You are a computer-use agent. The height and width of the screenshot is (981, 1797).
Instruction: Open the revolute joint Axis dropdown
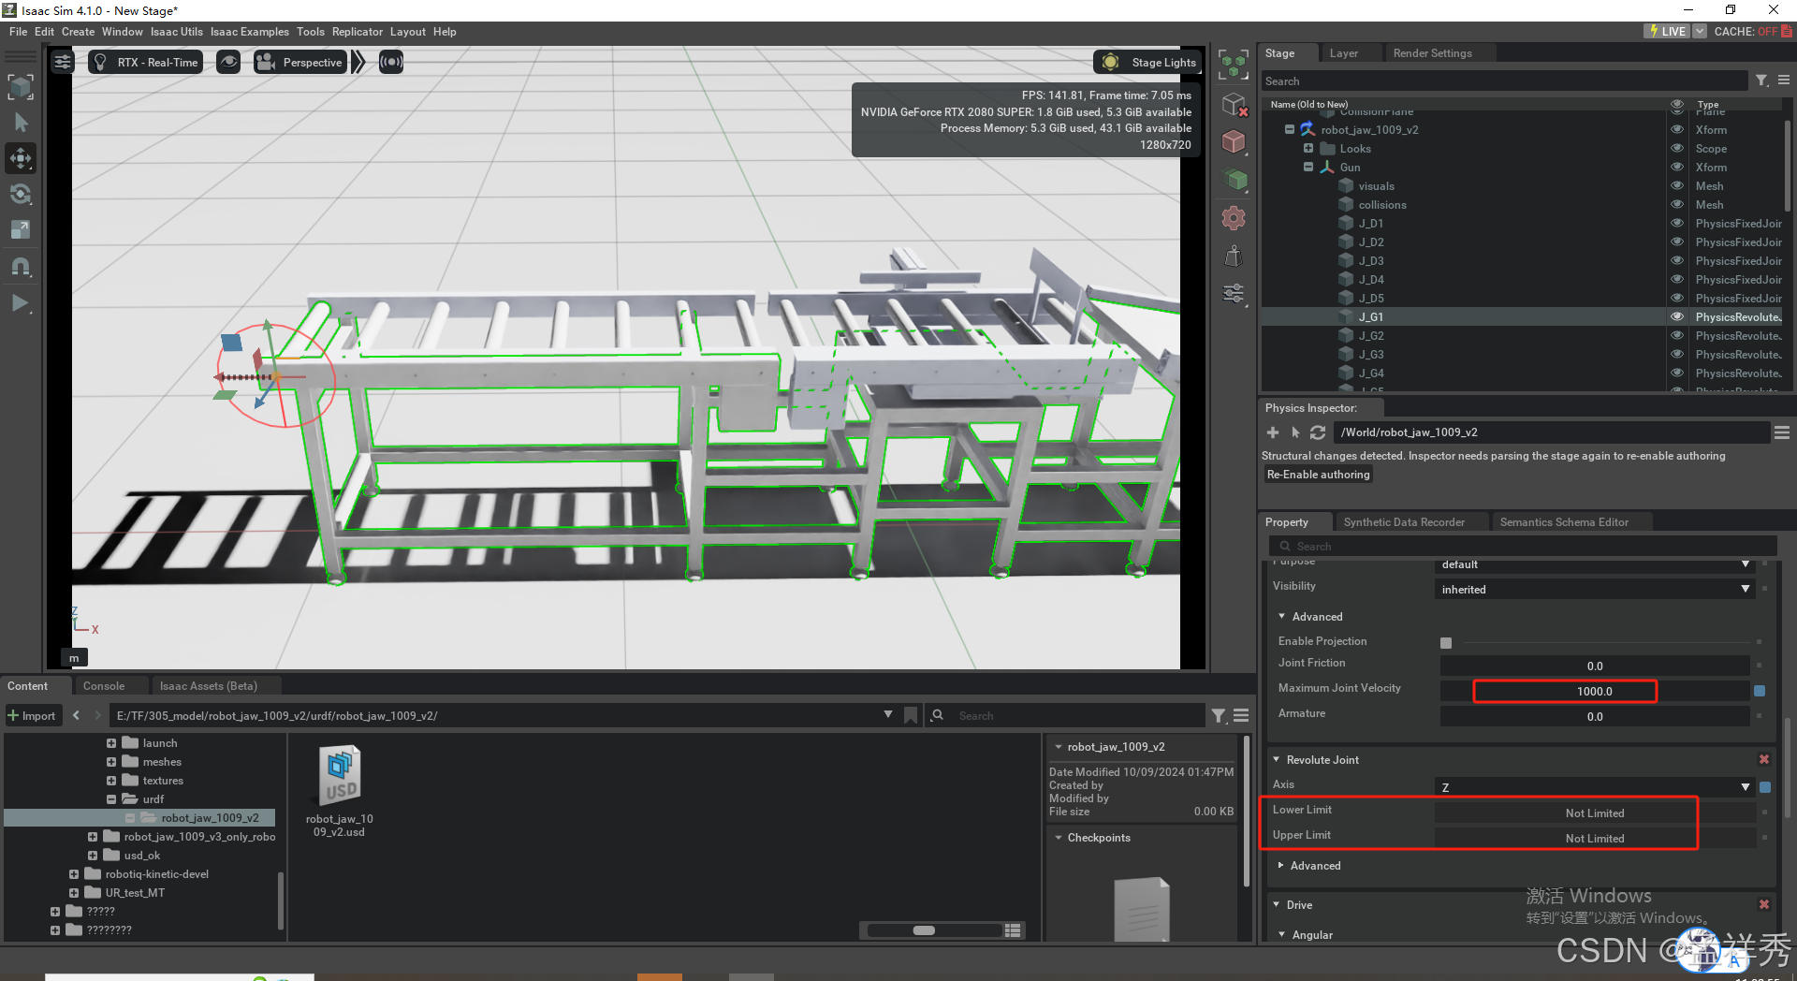[x=1595, y=787]
